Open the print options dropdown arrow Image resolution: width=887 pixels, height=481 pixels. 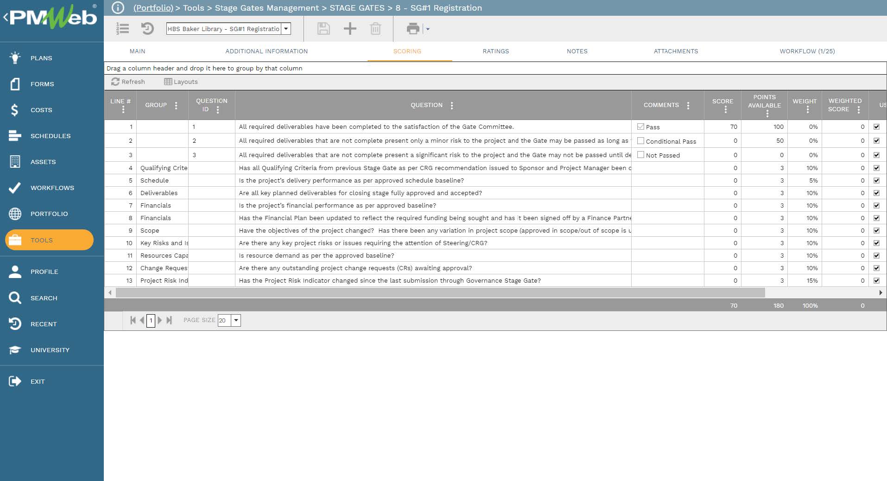(428, 29)
